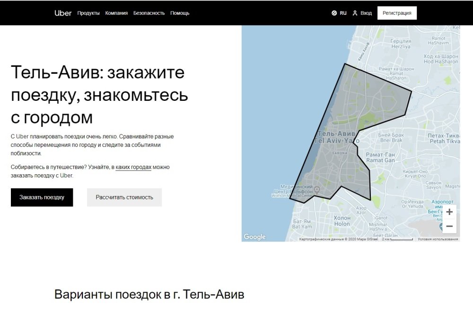
Task: Click the Тель-Авив main headline
Action: [x=99, y=95]
